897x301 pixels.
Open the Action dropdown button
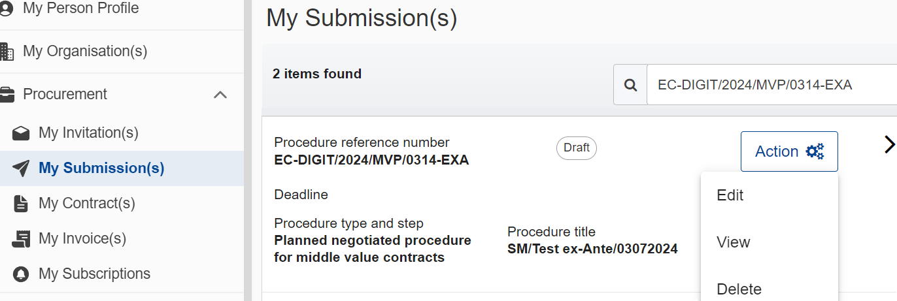[x=789, y=151]
